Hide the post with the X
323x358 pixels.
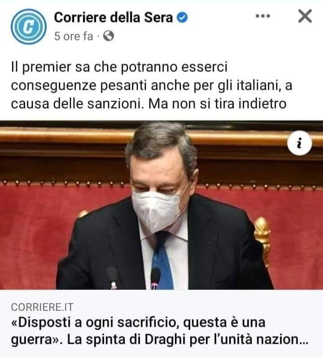tap(305, 16)
